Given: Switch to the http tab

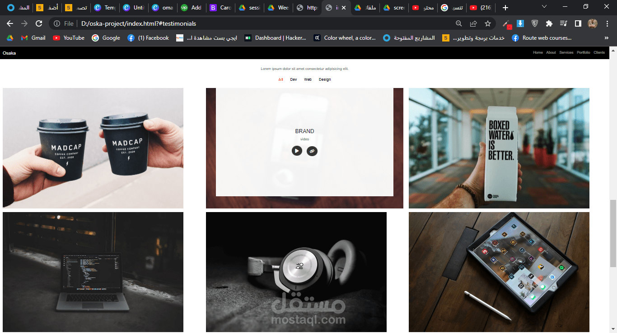Looking at the screenshot, I should tap(307, 8).
